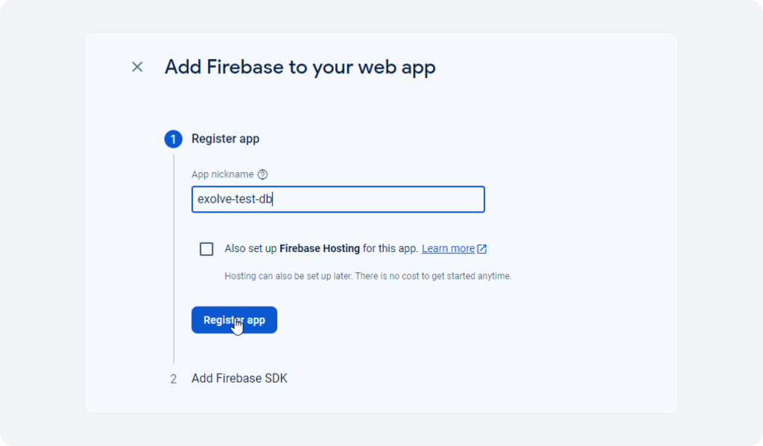Click the bold Firebase Hosting text
Screen dimensions: 763x446
click(x=320, y=248)
